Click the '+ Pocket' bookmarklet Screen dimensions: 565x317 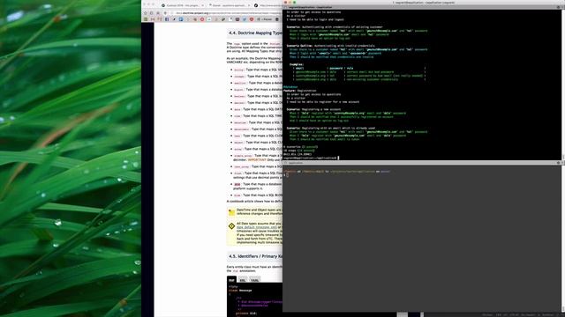click(265, 19)
